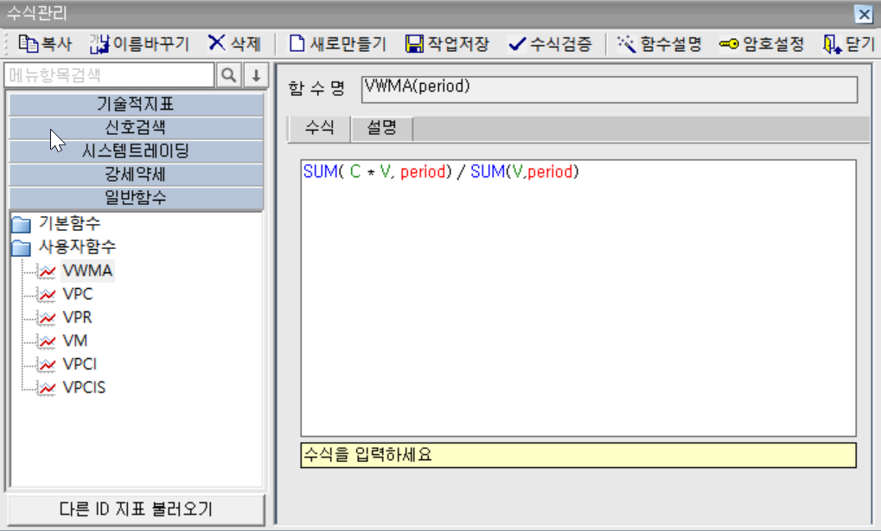Focus the 메뉴항목검색 search field

[109, 75]
